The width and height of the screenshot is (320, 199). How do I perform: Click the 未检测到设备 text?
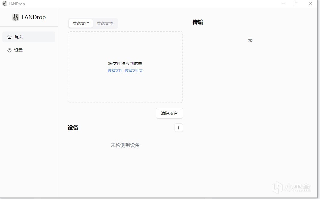tap(125, 145)
